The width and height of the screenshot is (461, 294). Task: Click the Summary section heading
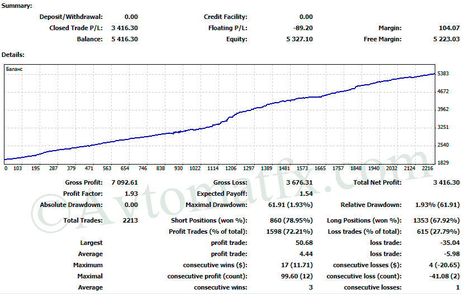pyautogui.click(x=17, y=6)
